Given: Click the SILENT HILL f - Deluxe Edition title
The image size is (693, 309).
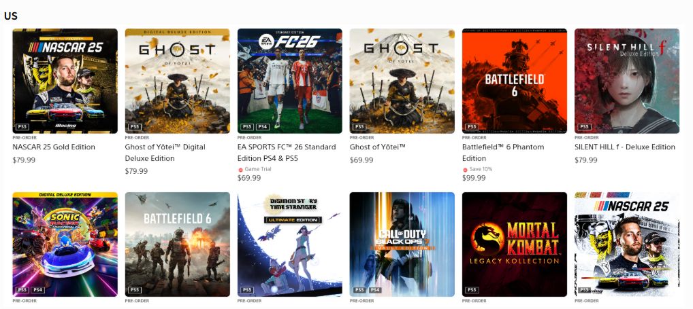Looking at the screenshot, I should pyautogui.click(x=625, y=147).
